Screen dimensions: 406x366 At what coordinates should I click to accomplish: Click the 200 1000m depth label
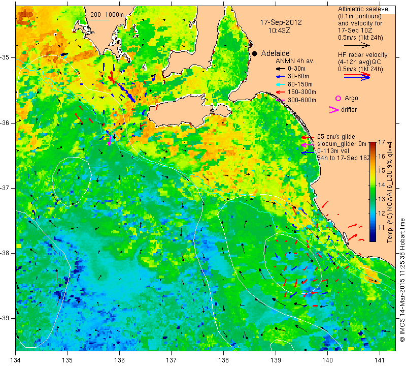point(107,15)
